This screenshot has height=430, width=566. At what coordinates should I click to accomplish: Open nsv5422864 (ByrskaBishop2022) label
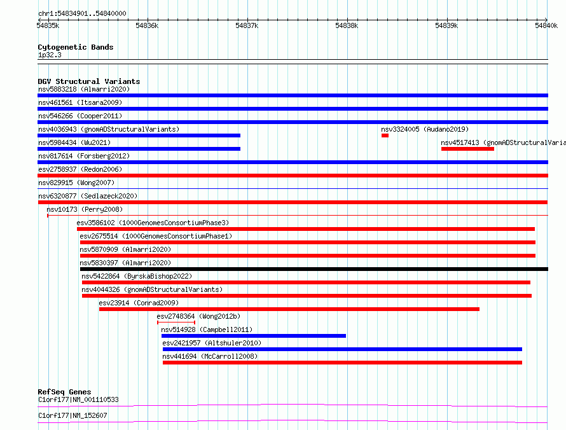137,276
